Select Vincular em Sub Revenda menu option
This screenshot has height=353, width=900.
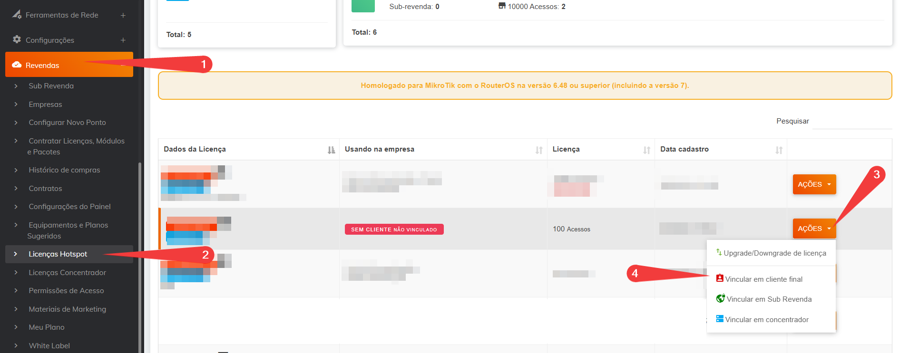point(769,299)
